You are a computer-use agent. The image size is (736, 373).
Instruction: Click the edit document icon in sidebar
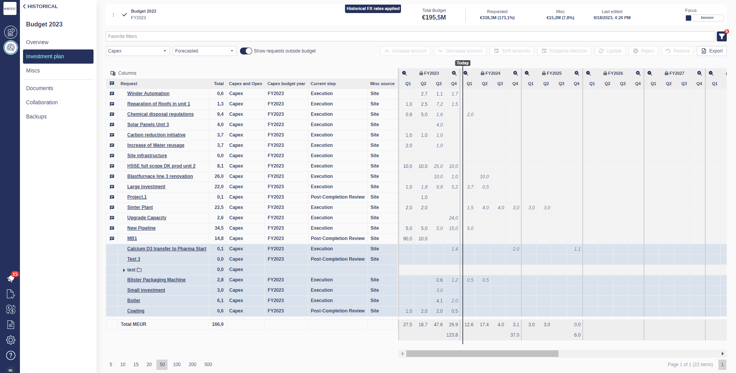coord(11,294)
